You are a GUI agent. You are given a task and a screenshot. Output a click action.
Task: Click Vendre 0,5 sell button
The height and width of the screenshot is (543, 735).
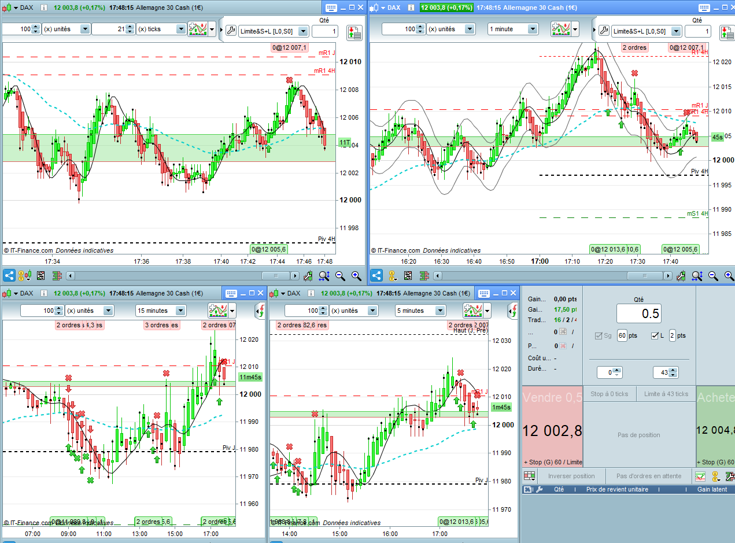tap(552, 426)
